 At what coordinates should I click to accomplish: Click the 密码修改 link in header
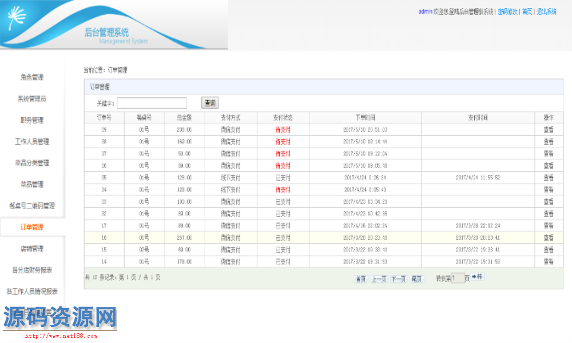[x=507, y=11]
